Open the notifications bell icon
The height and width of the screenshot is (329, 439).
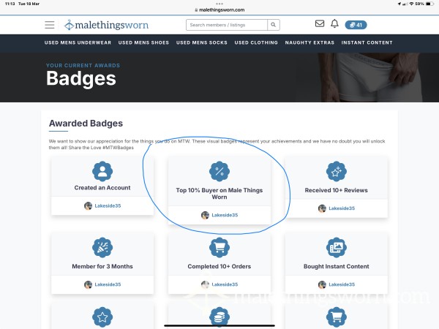point(334,23)
